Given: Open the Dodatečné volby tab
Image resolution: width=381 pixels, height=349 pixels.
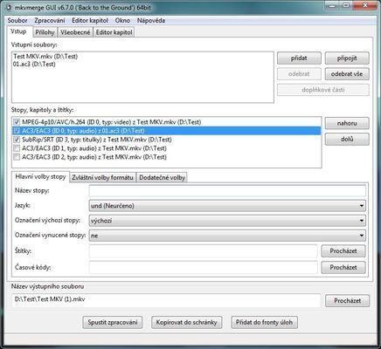Looking at the screenshot, I should tap(162, 178).
